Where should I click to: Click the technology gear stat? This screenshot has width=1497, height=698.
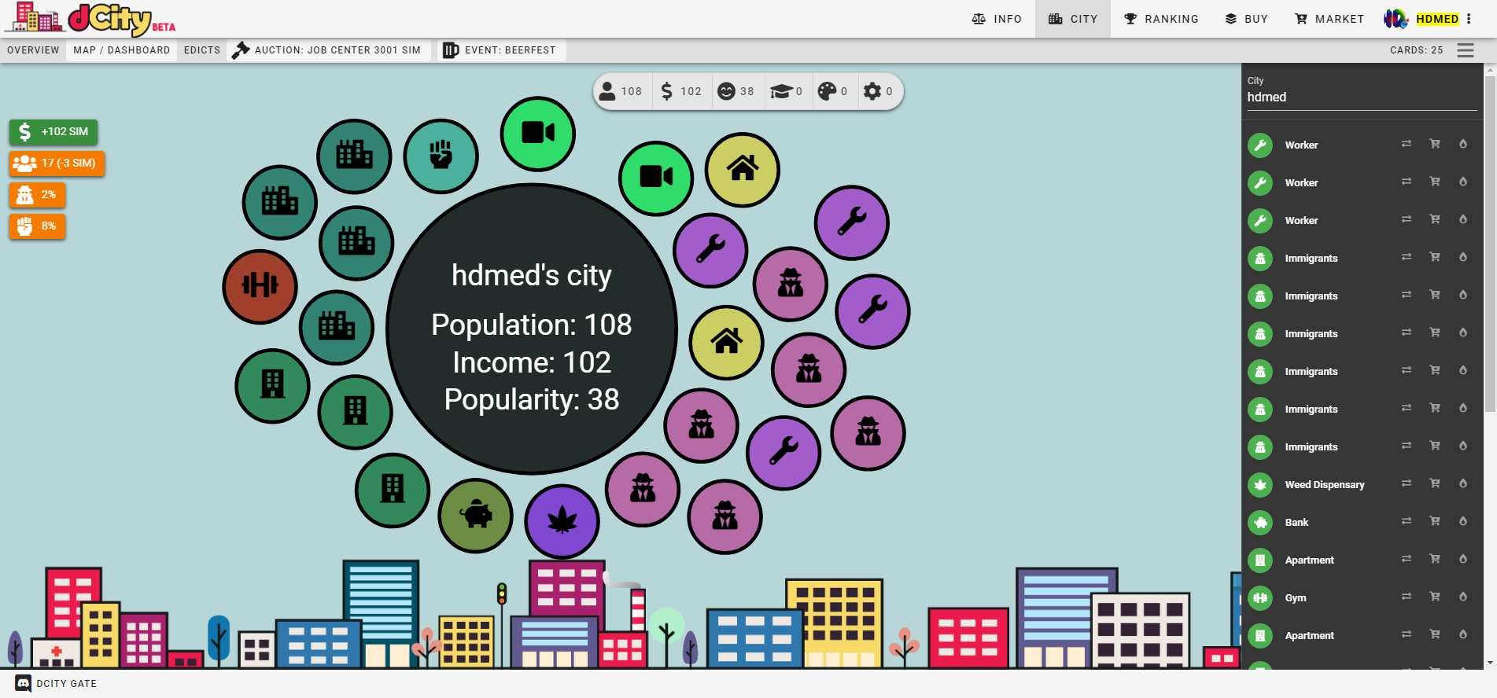point(878,91)
